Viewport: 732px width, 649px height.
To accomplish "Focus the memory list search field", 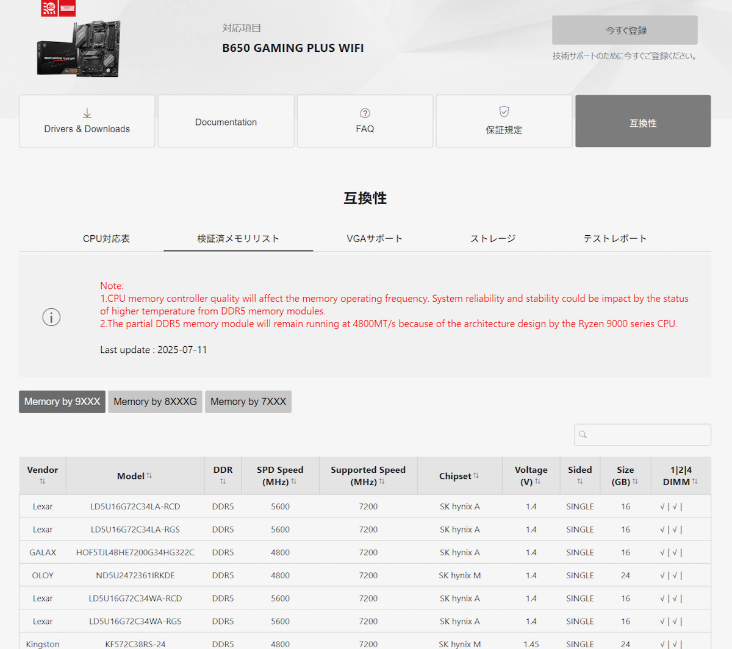I will [x=642, y=434].
